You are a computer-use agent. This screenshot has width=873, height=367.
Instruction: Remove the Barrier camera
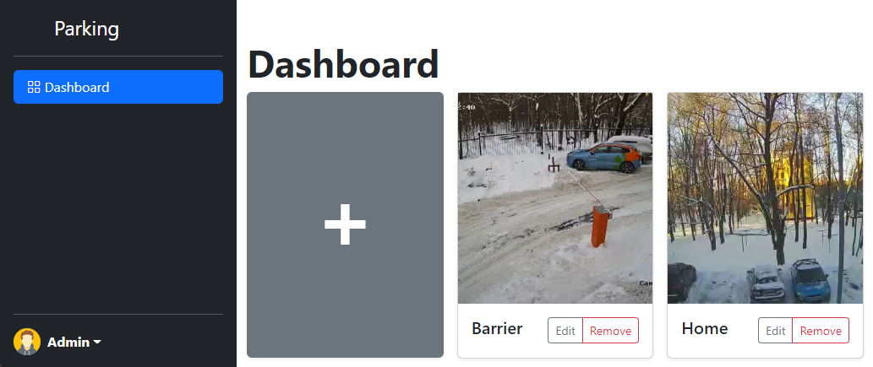(610, 331)
